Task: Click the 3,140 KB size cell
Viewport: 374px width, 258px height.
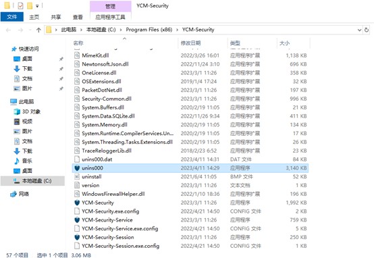Action: [x=296, y=168]
